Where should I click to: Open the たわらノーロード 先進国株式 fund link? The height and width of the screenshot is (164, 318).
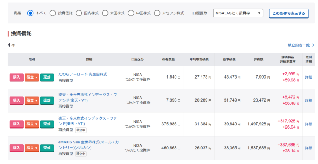(x=83, y=74)
